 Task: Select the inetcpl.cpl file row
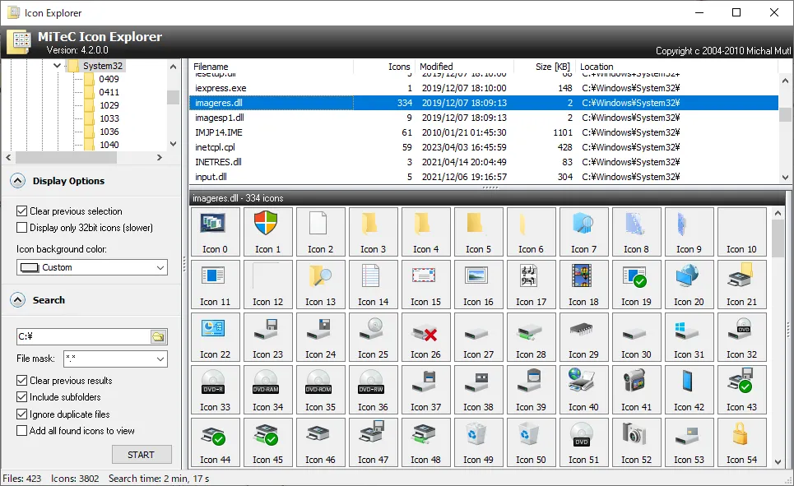tap(484, 147)
